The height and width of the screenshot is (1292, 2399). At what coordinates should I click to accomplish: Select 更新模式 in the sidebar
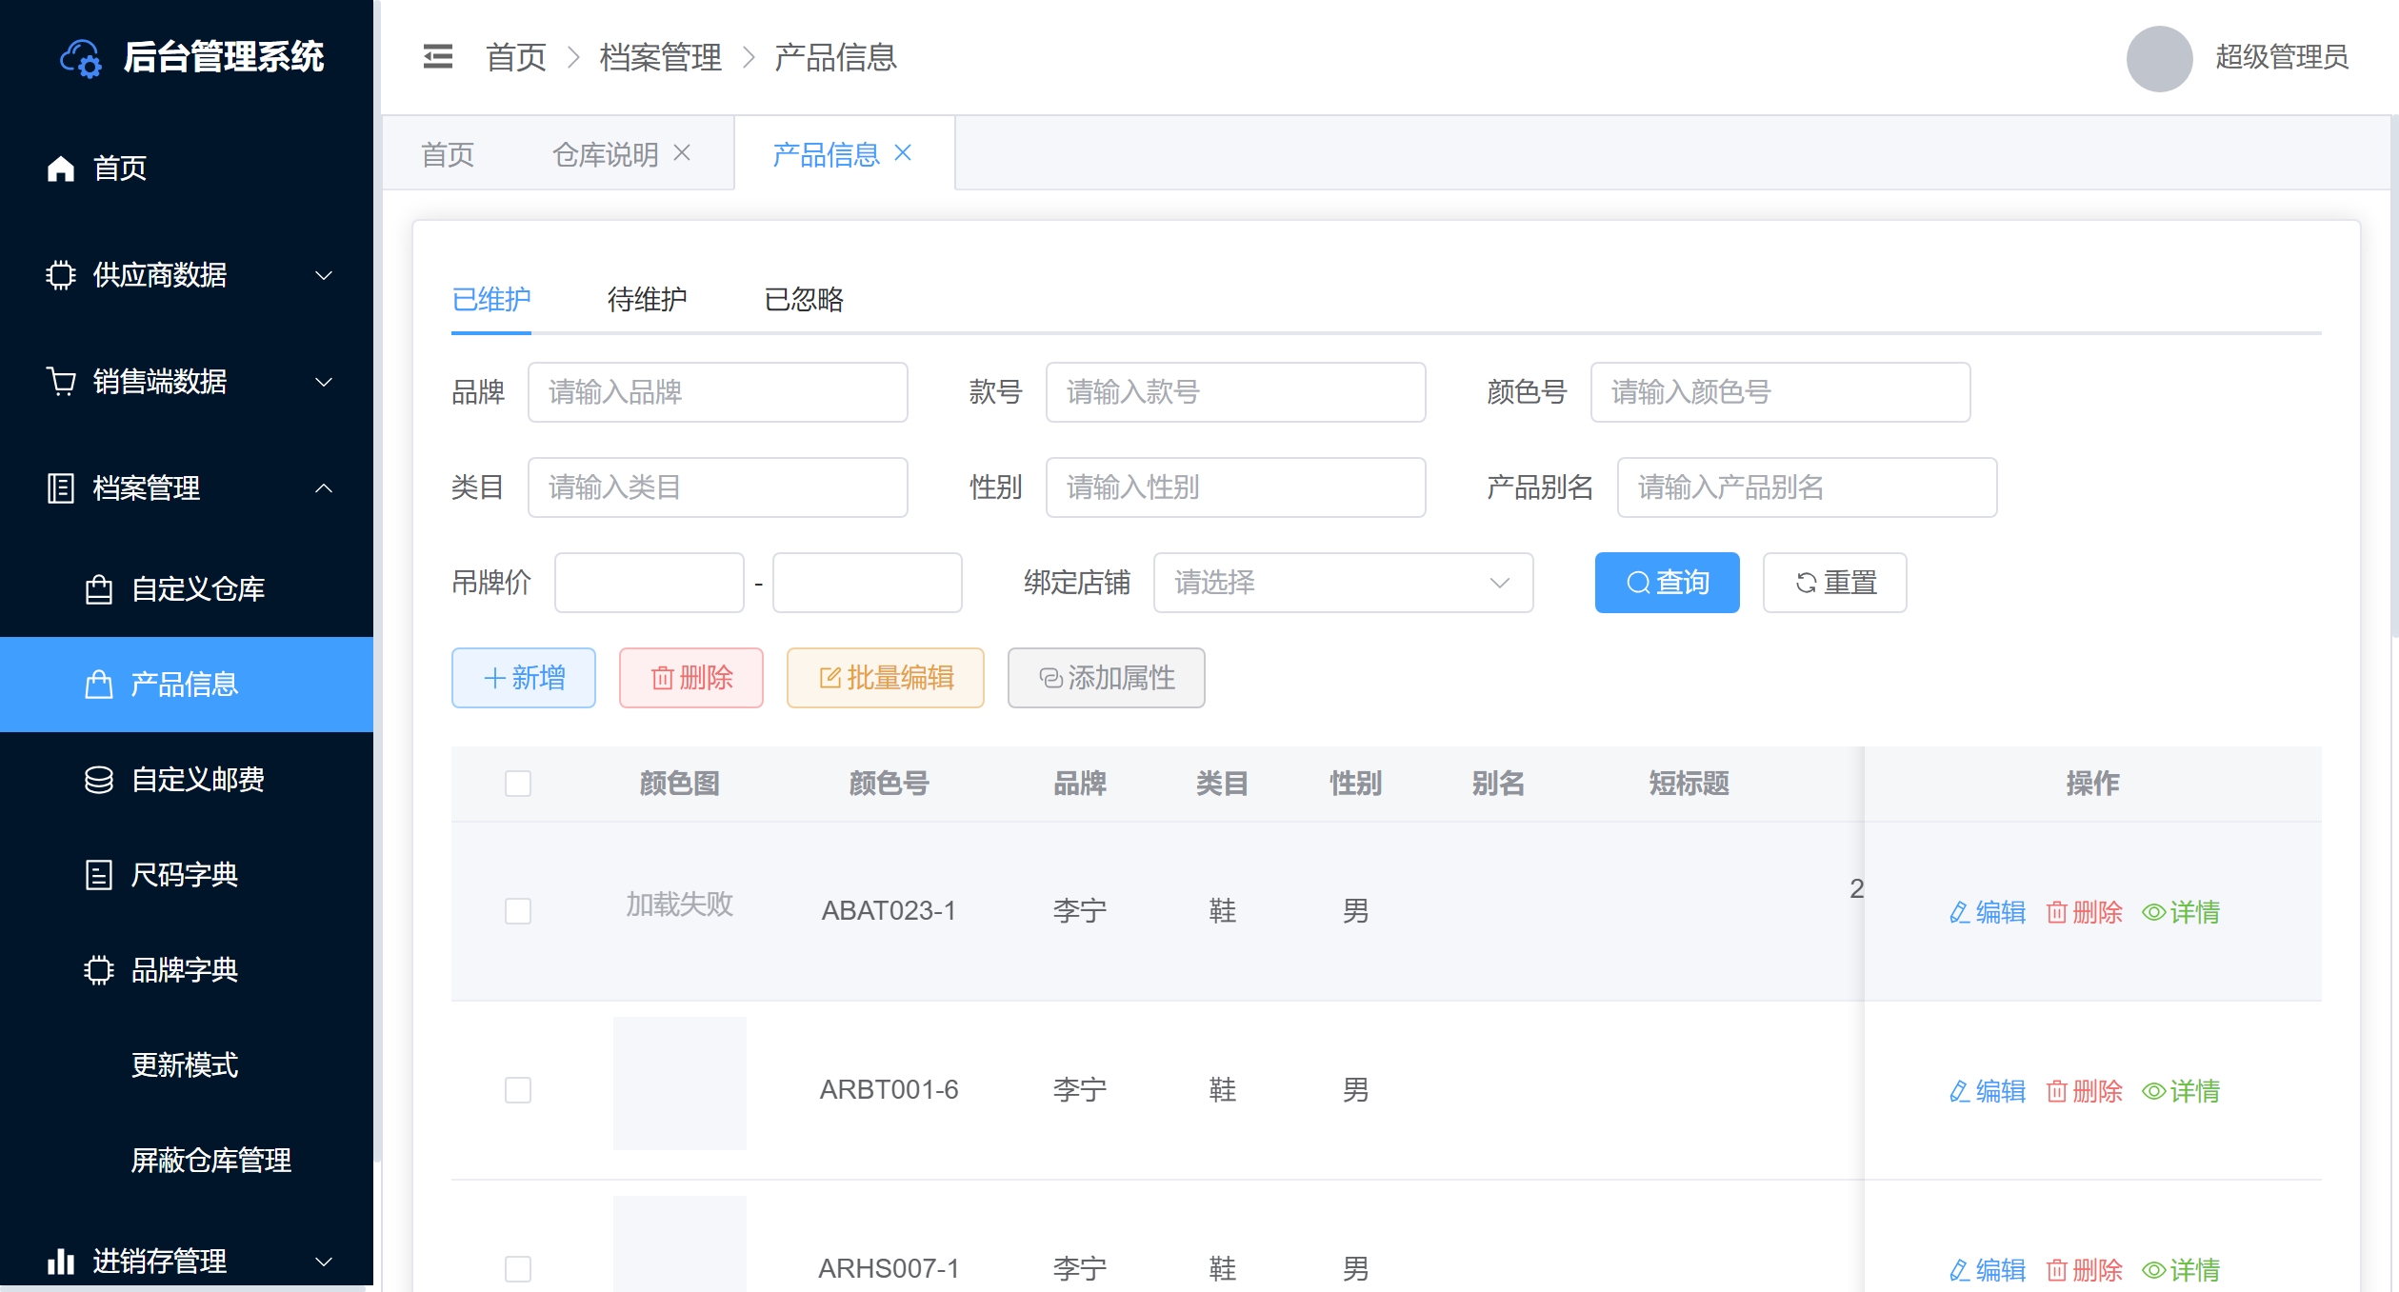pos(185,1065)
